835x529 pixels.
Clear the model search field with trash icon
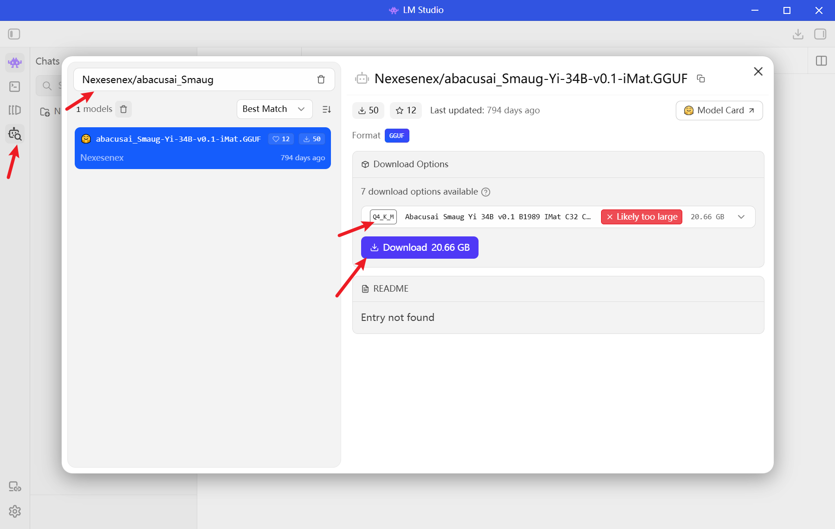click(321, 79)
